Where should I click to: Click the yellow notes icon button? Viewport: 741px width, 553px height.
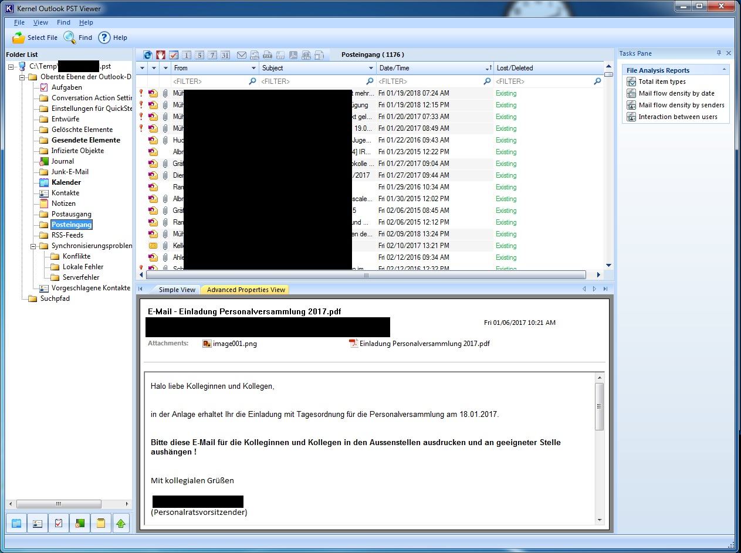click(x=100, y=523)
